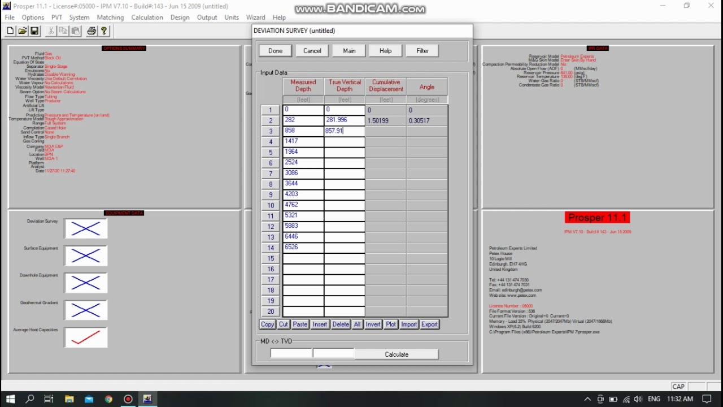Open the System menu
Screen dimensions: 723x407
[79, 18]
